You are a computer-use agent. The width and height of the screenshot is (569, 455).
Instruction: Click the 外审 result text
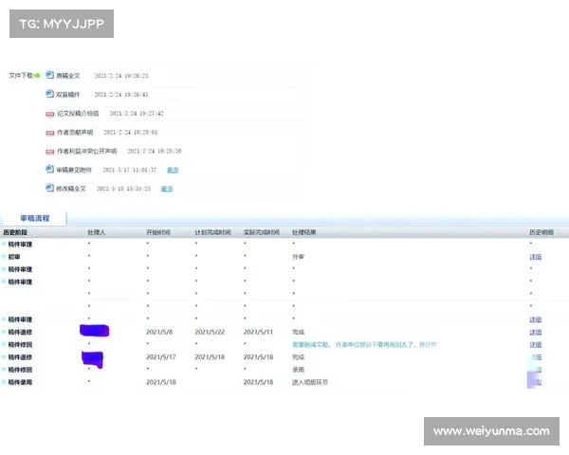coord(298,257)
